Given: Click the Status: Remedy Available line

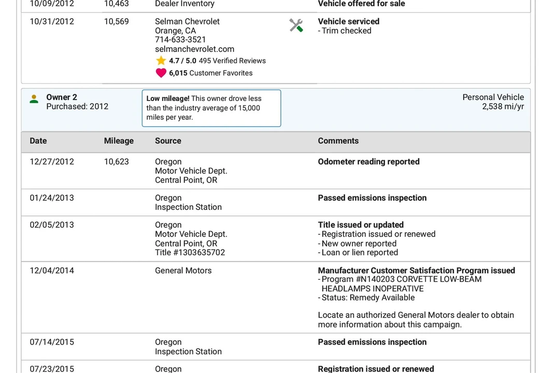Looking at the screenshot, I should point(366,298).
